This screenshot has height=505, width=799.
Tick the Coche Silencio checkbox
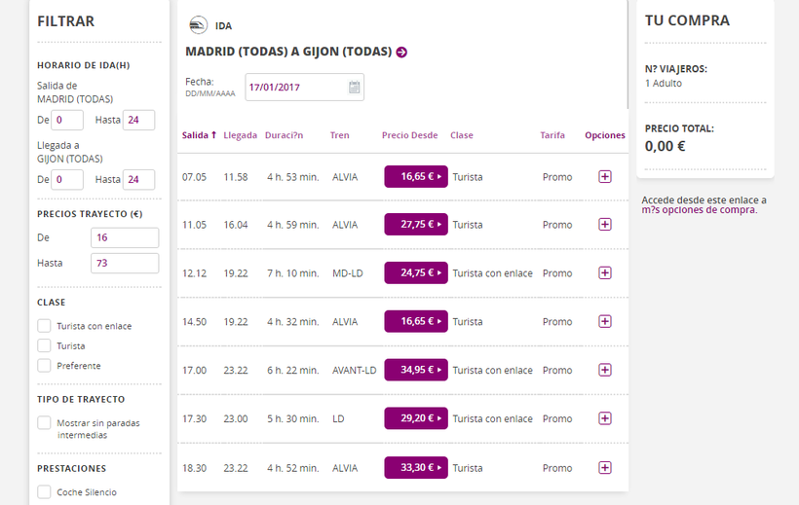(44, 492)
